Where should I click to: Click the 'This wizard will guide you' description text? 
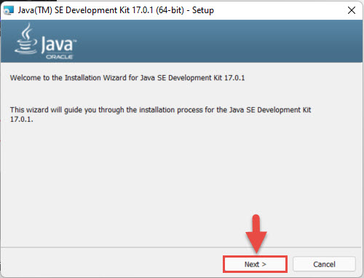pos(160,115)
